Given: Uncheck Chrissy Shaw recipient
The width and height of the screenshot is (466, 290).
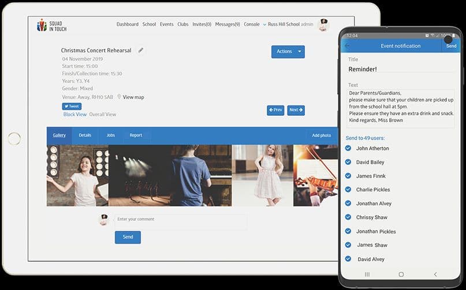Looking at the screenshot, I should [x=348, y=217].
